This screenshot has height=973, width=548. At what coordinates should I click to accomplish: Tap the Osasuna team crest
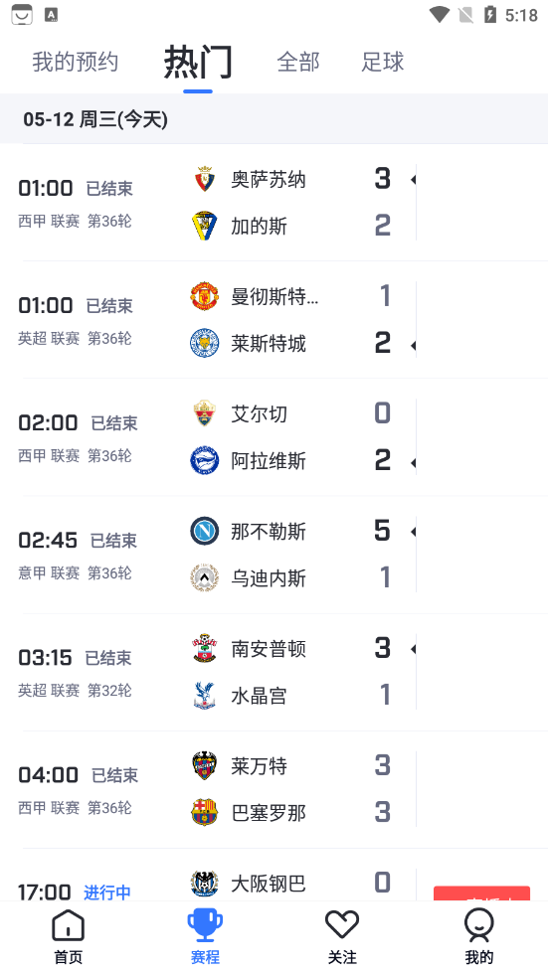204,179
